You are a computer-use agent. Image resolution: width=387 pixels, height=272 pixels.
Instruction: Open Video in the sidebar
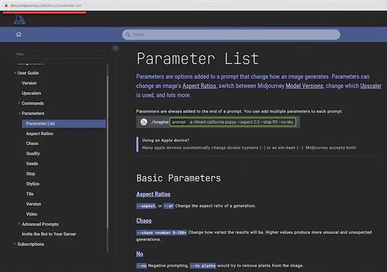click(x=31, y=214)
